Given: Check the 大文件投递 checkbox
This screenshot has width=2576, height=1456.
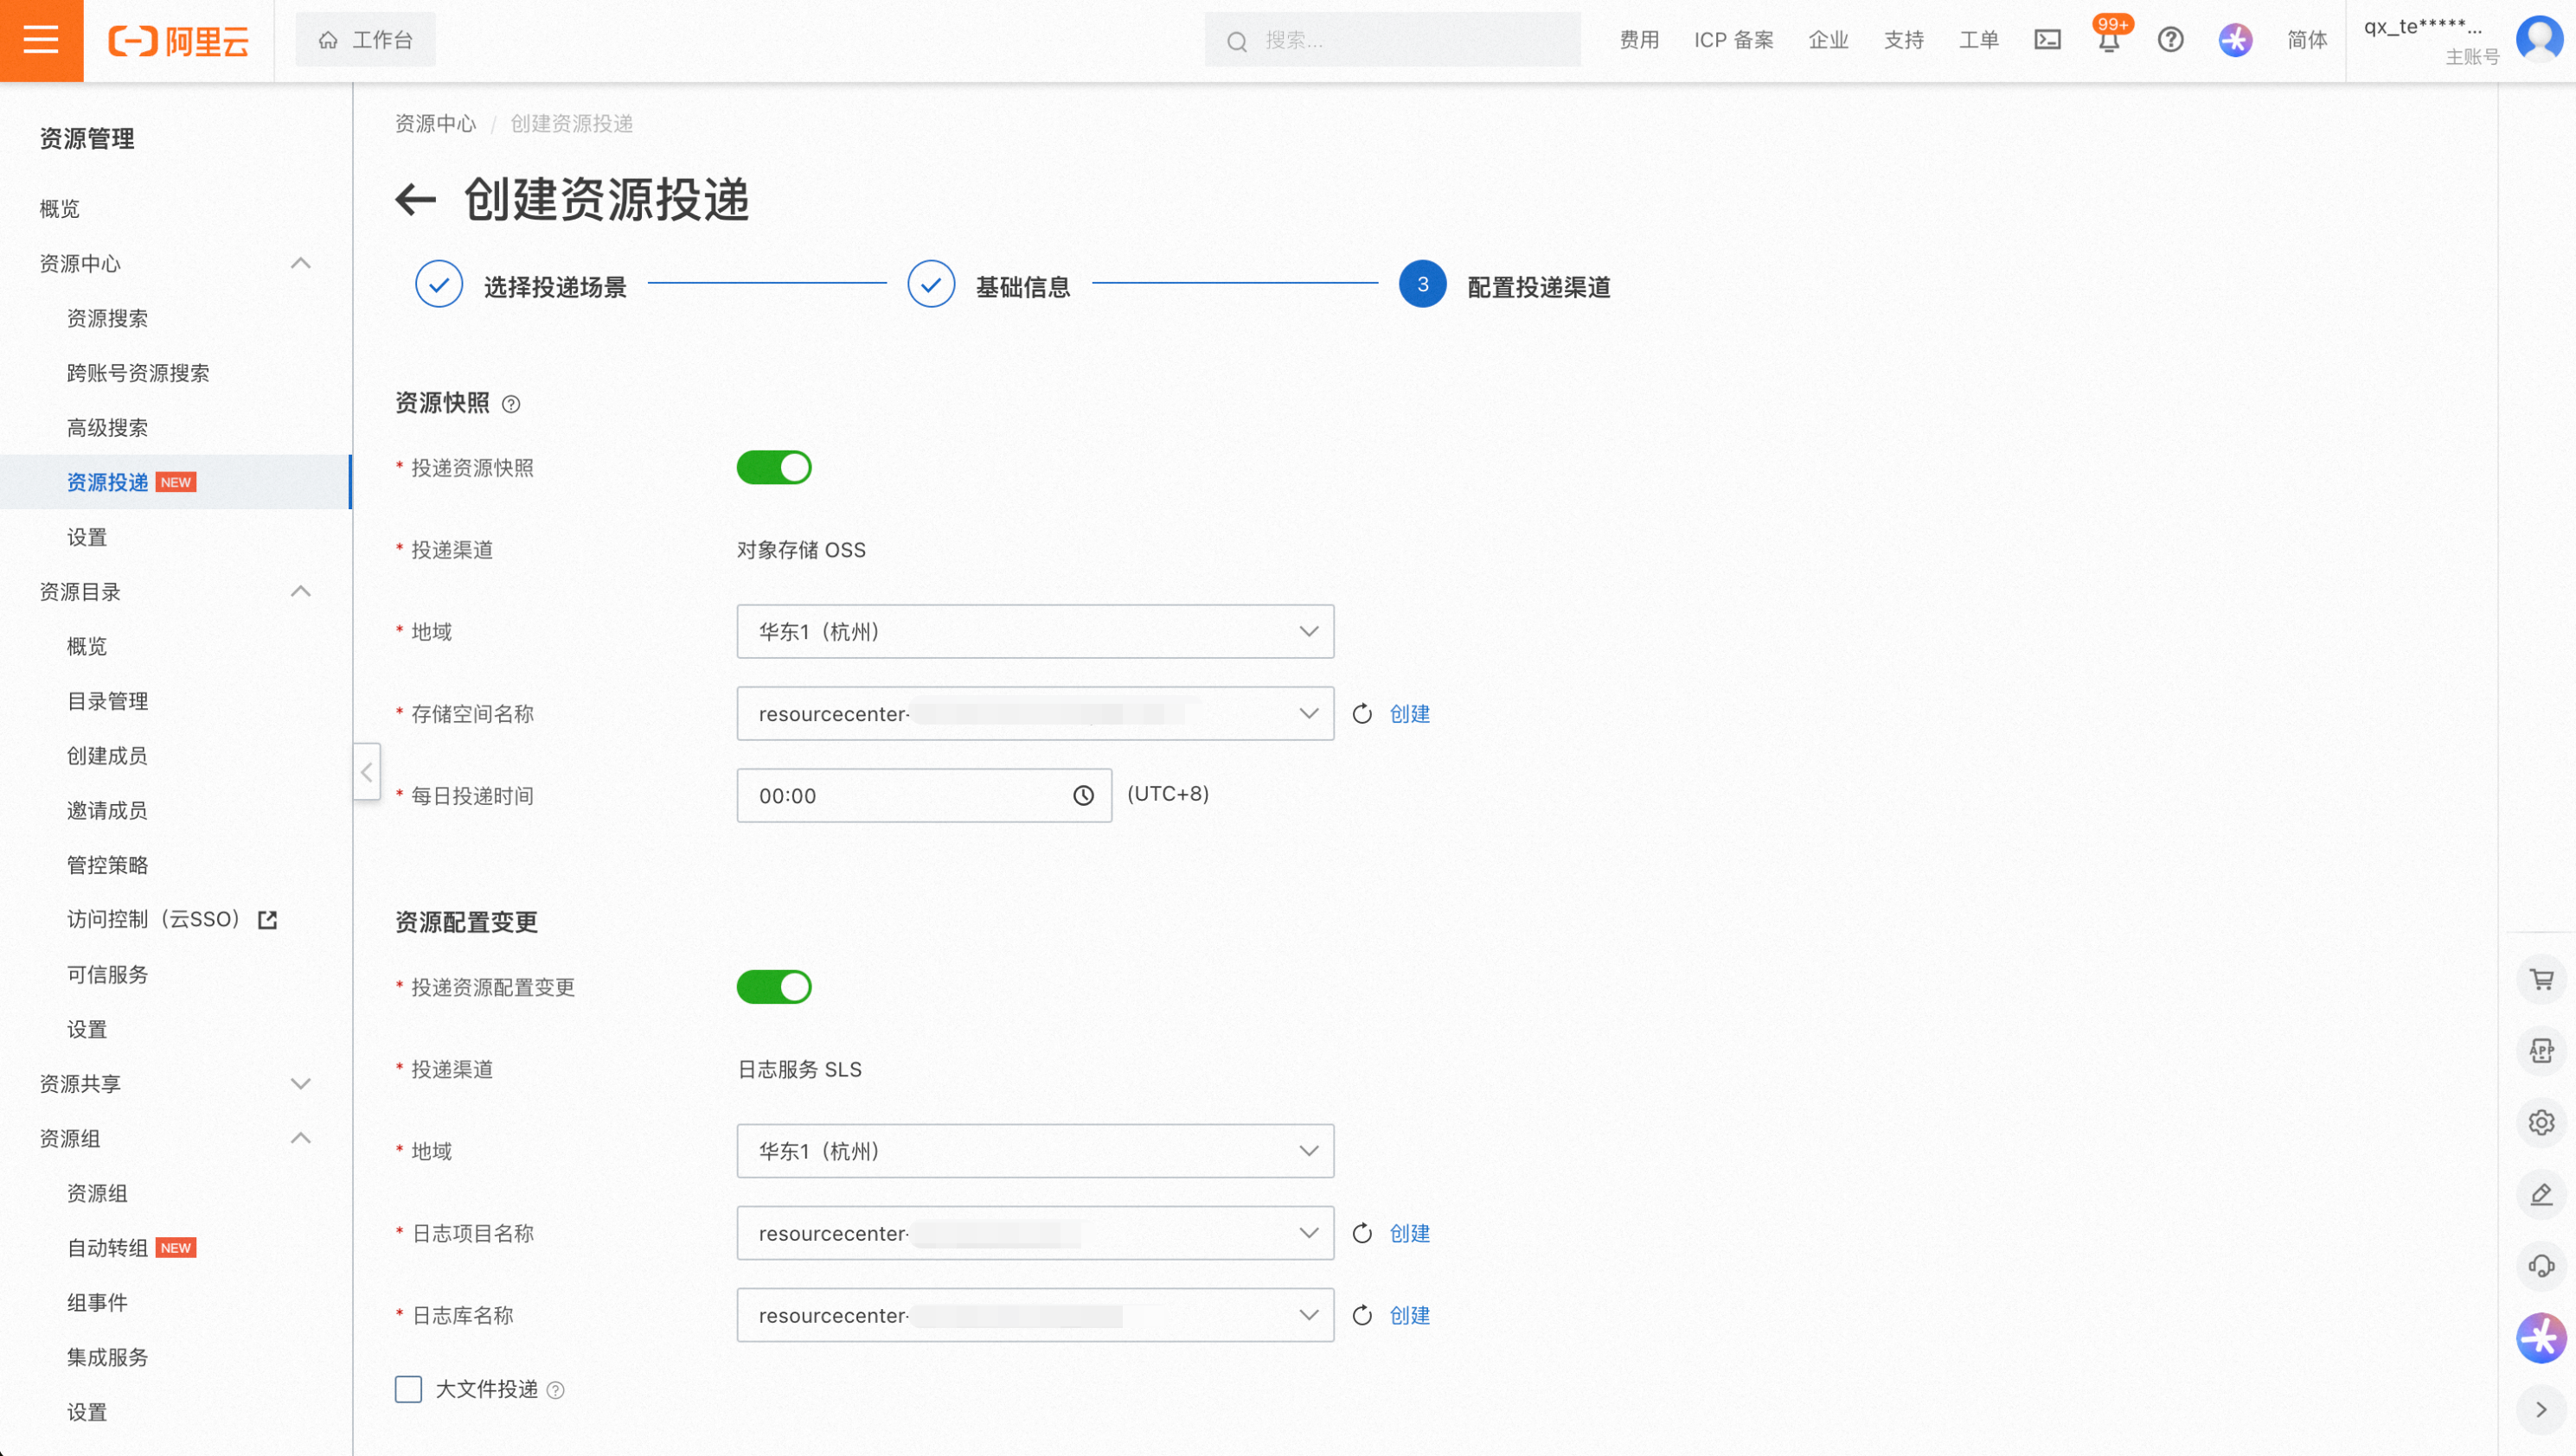Looking at the screenshot, I should click(408, 1389).
